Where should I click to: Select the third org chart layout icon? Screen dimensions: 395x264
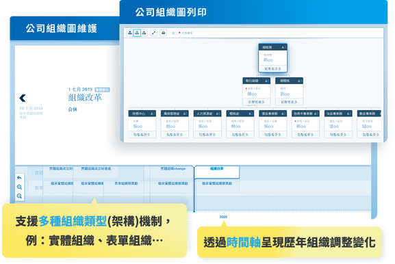tap(144, 33)
